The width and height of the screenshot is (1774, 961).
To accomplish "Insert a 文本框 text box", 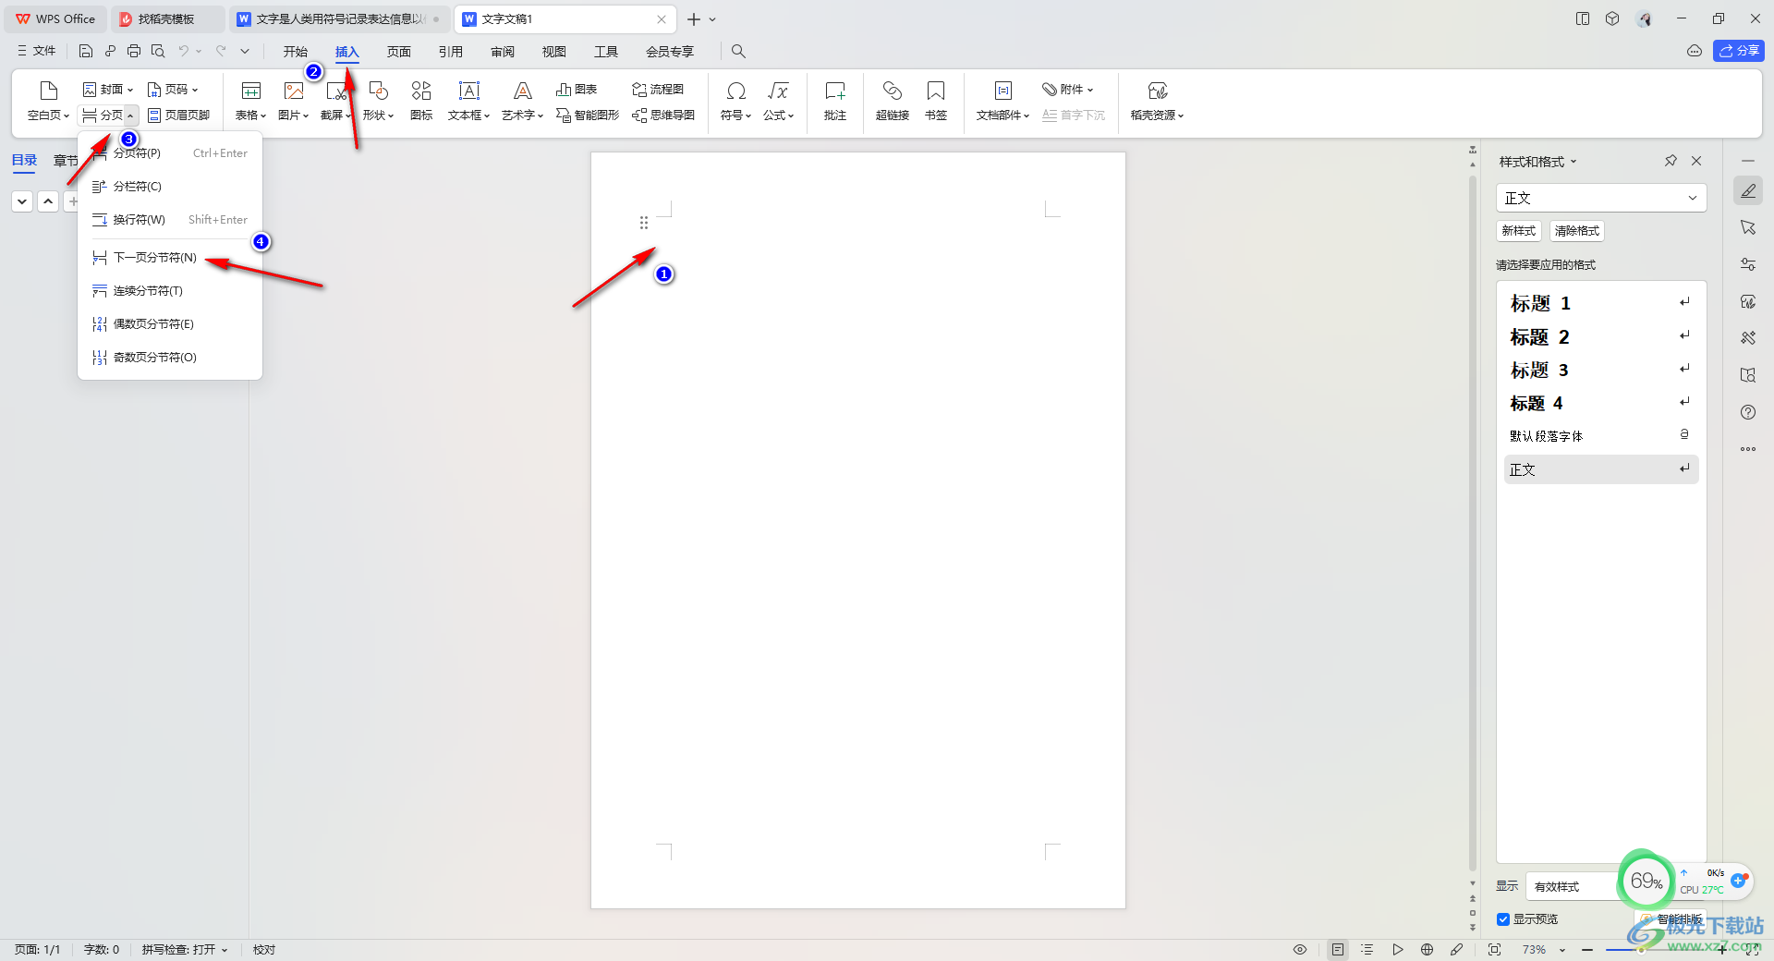I will pyautogui.click(x=468, y=101).
